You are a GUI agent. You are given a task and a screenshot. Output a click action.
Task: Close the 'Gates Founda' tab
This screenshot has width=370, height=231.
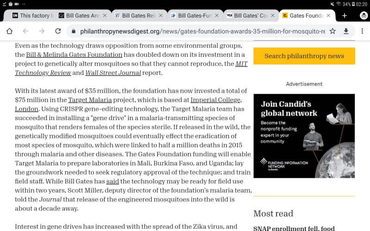[x=328, y=16]
